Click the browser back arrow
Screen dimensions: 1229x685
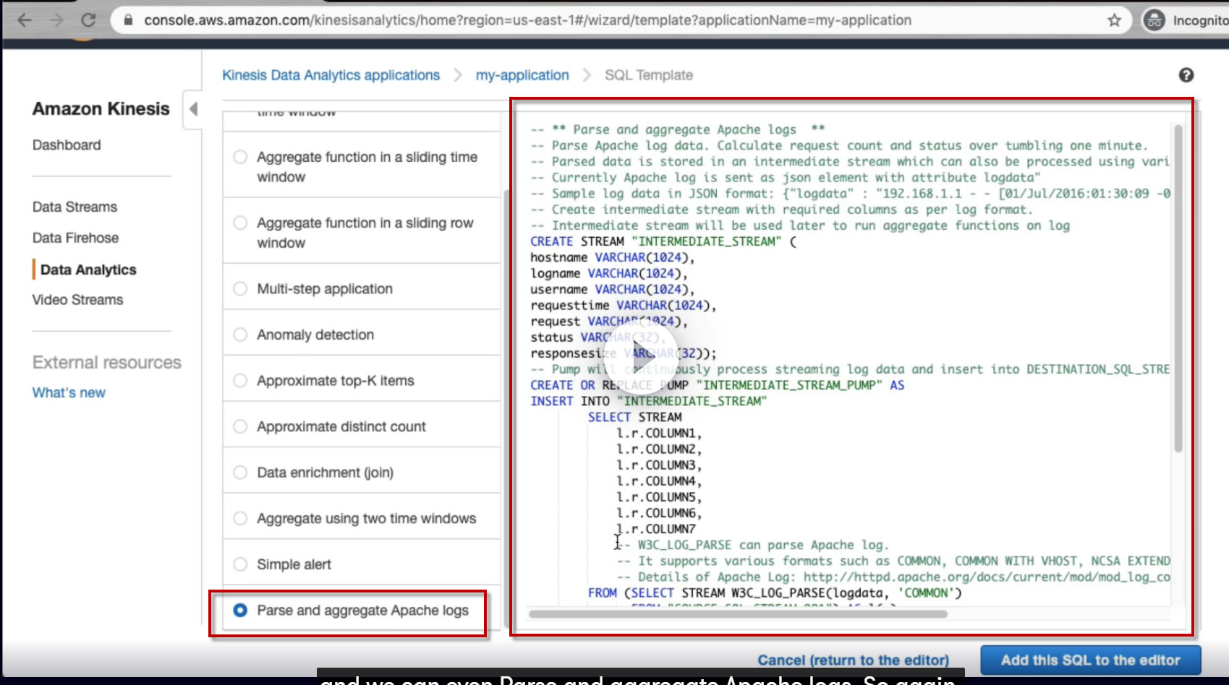25,20
